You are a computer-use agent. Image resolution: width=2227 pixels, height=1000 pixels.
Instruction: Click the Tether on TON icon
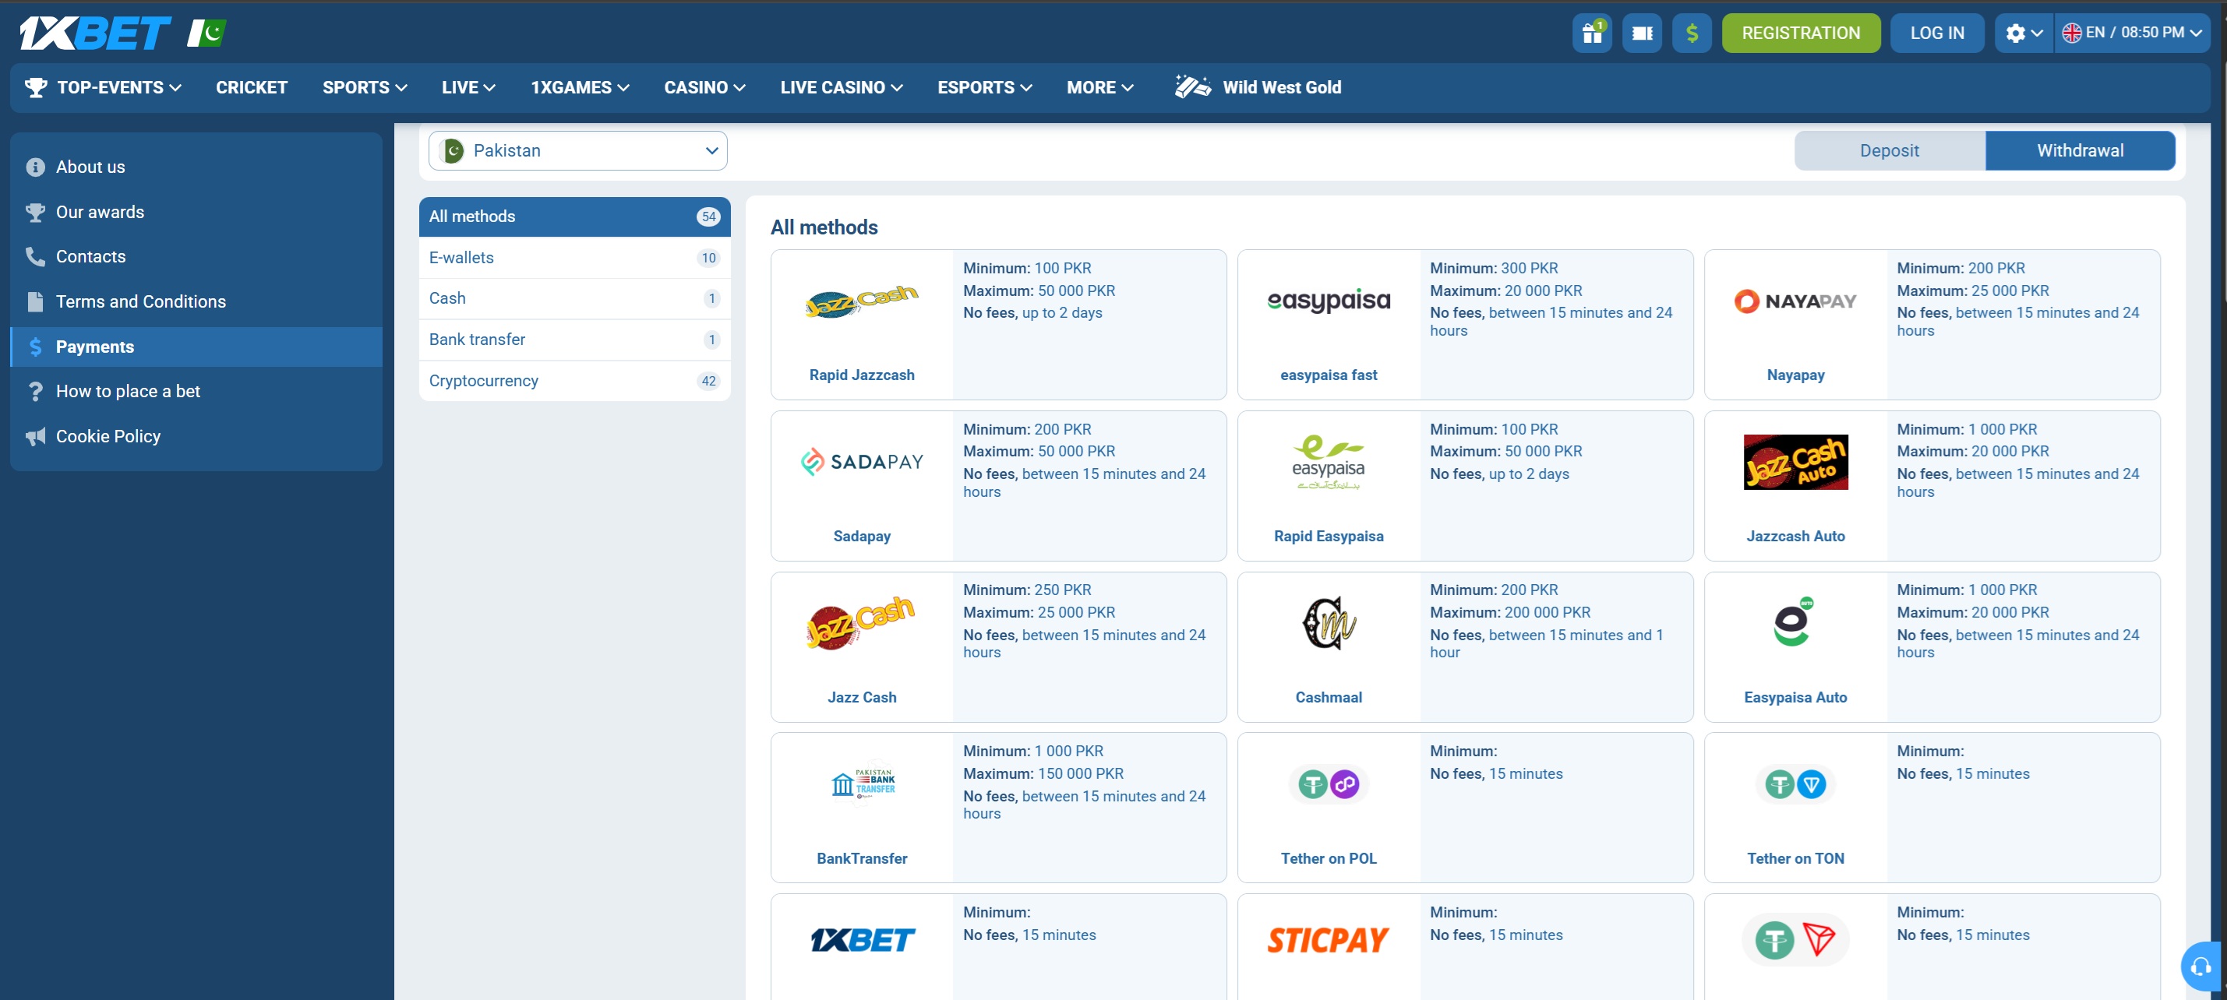pyautogui.click(x=1795, y=785)
